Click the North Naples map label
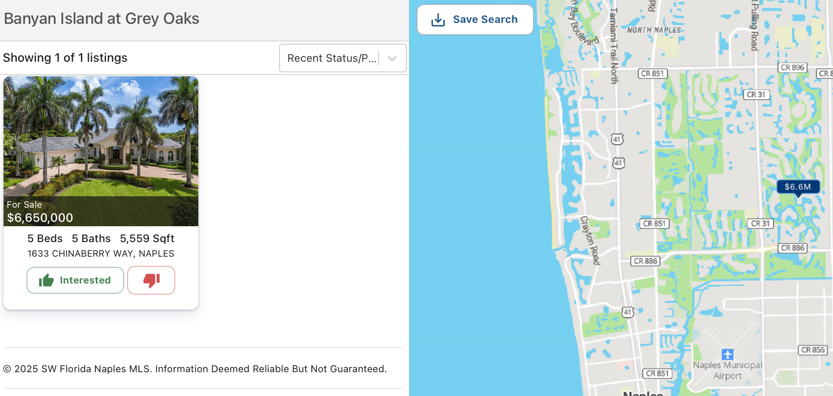The image size is (833, 396). coord(654,30)
